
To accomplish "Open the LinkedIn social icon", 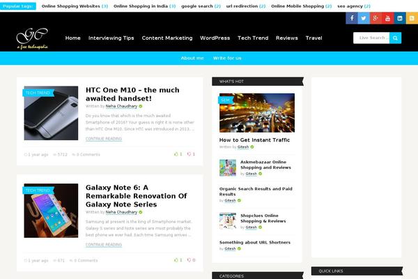I will (400, 18).
